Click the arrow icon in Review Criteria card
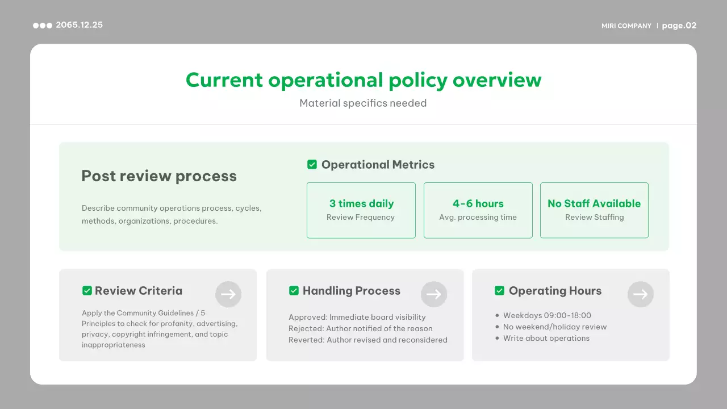The width and height of the screenshot is (727, 409). click(228, 294)
